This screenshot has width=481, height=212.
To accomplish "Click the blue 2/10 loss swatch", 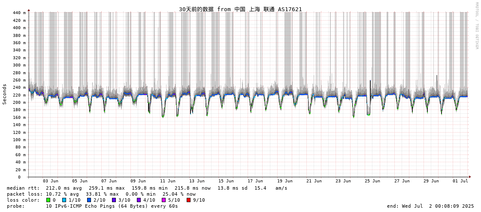I will click(89, 200).
